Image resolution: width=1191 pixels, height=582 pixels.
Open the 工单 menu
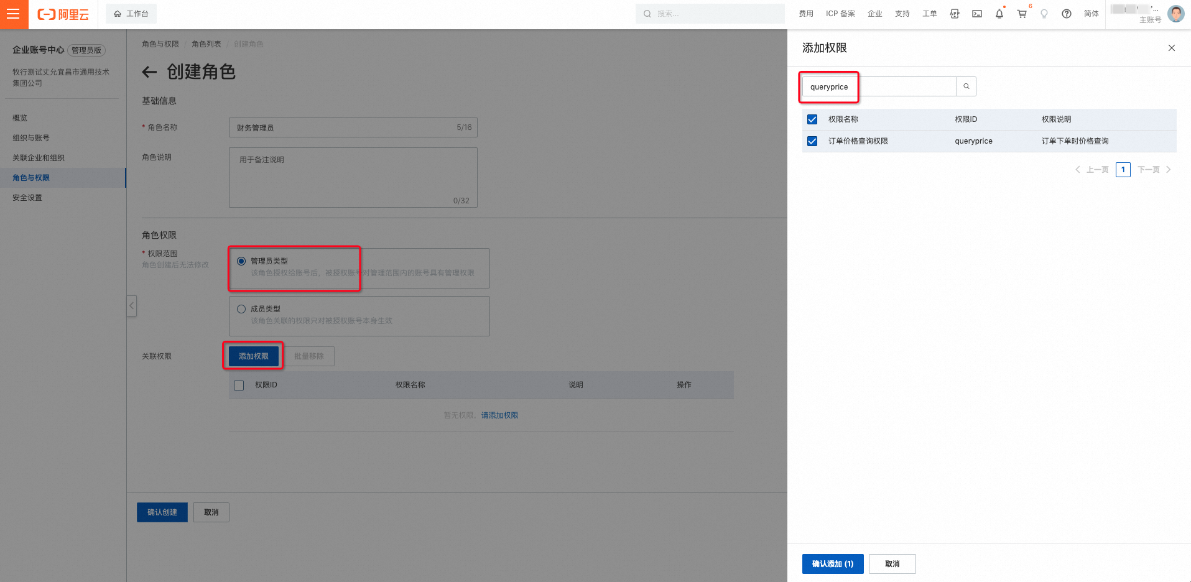[x=930, y=14]
